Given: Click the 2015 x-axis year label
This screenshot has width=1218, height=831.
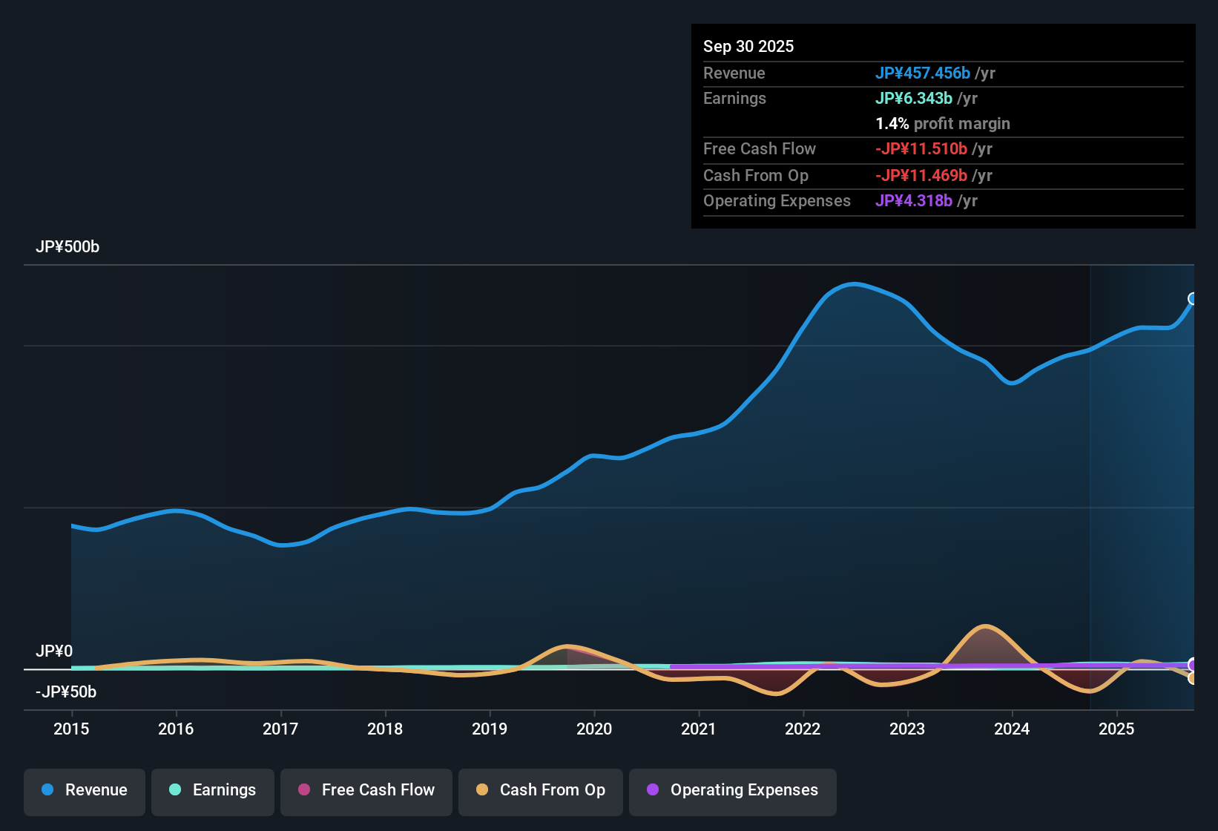Looking at the screenshot, I should 70,729.
